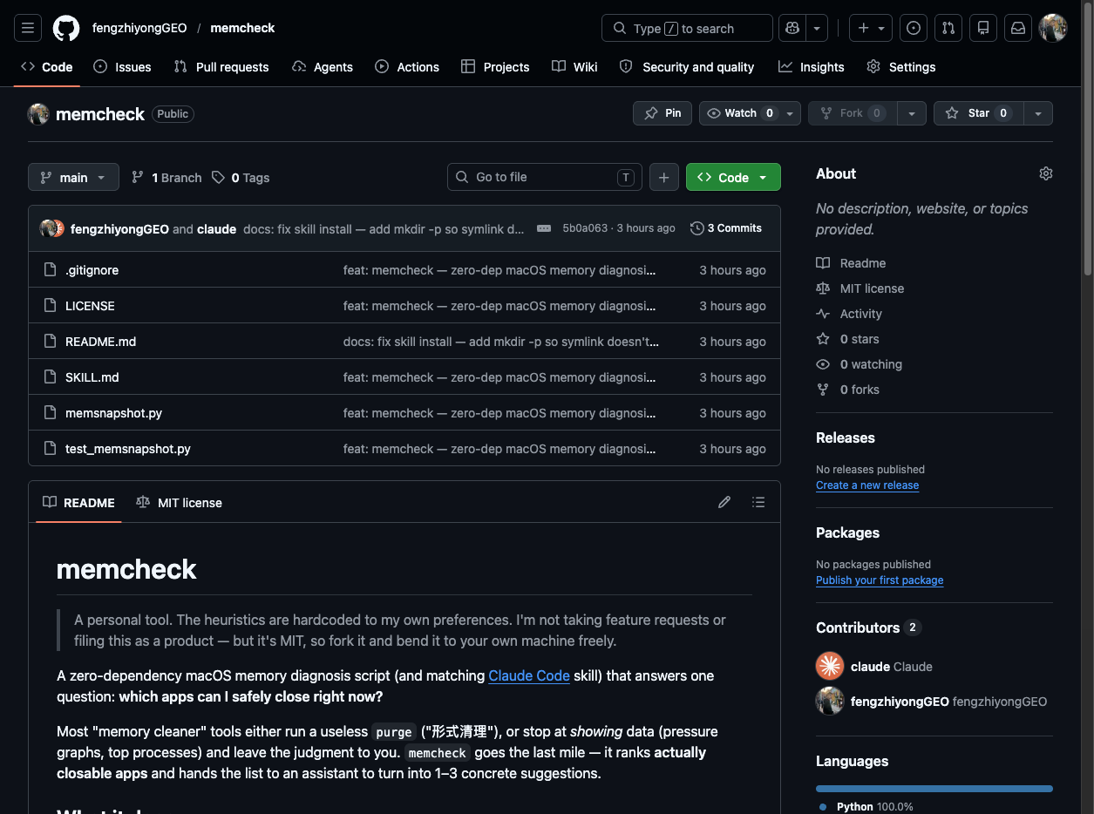Click the add file plus button
Image resolution: width=1094 pixels, height=814 pixels.
[663, 177]
